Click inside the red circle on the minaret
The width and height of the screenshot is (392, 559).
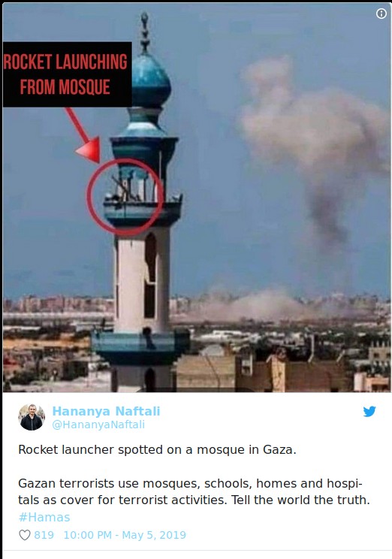click(125, 197)
